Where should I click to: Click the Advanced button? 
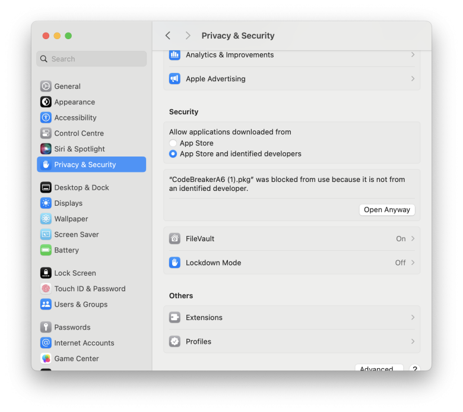tap(379, 368)
